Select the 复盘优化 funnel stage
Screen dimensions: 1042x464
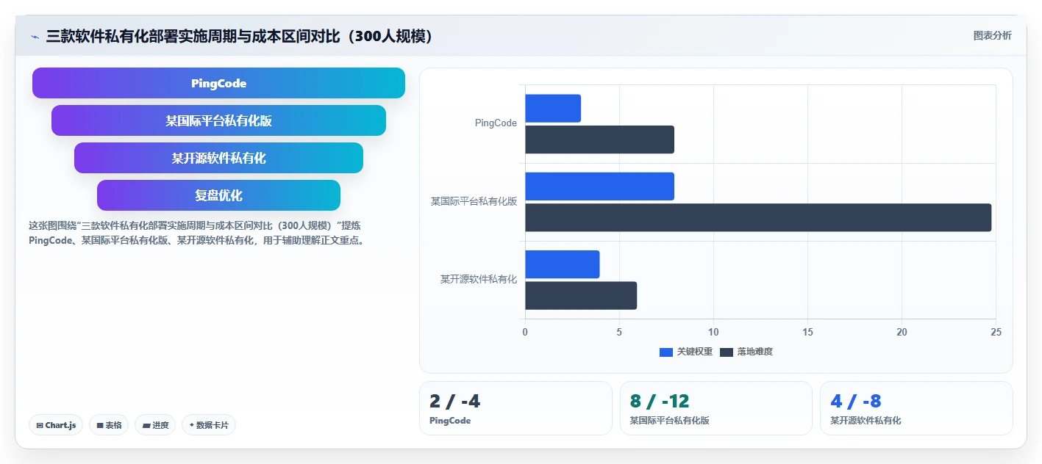tap(218, 195)
